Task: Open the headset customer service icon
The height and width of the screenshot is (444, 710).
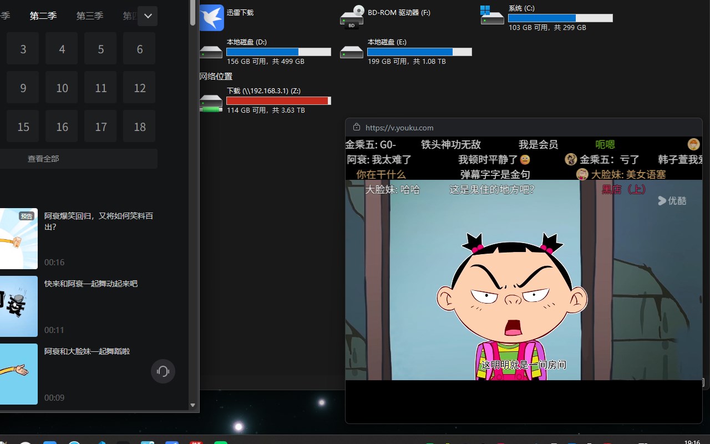Action: click(x=163, y=371)
